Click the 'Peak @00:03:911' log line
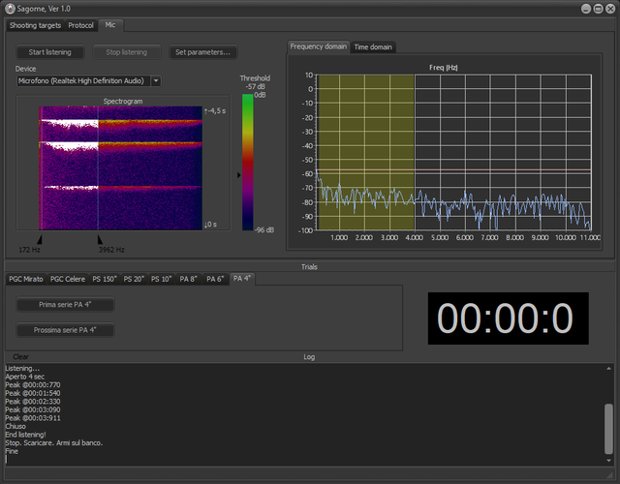This screenshot has height=484, width=620. [33, 418]
